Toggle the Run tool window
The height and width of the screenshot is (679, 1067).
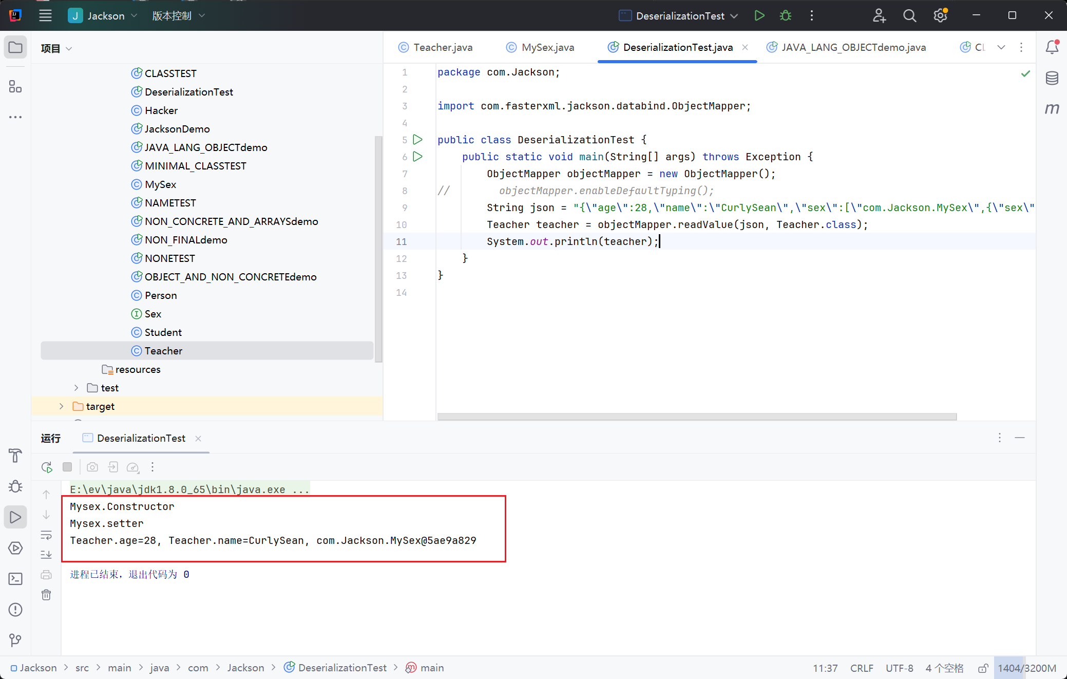click(x=15, y=517)
